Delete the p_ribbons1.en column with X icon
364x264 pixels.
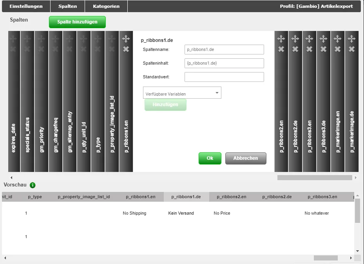126,49
